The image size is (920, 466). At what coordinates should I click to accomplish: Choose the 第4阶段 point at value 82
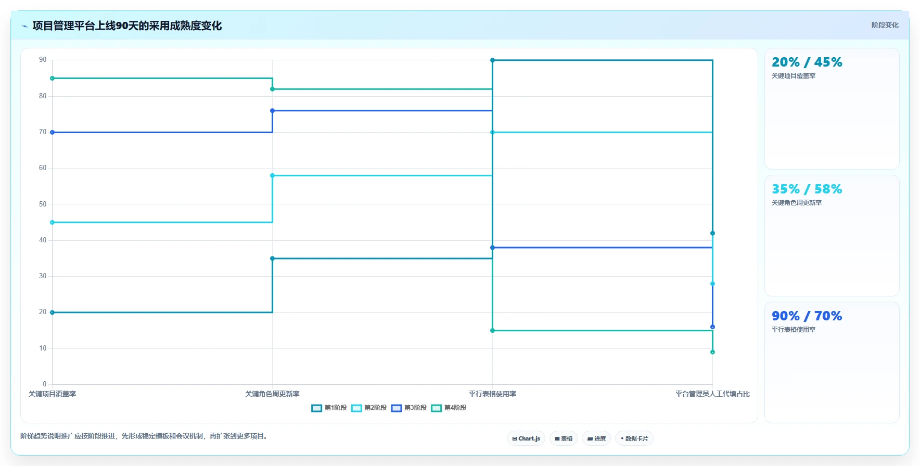point(272,89)
